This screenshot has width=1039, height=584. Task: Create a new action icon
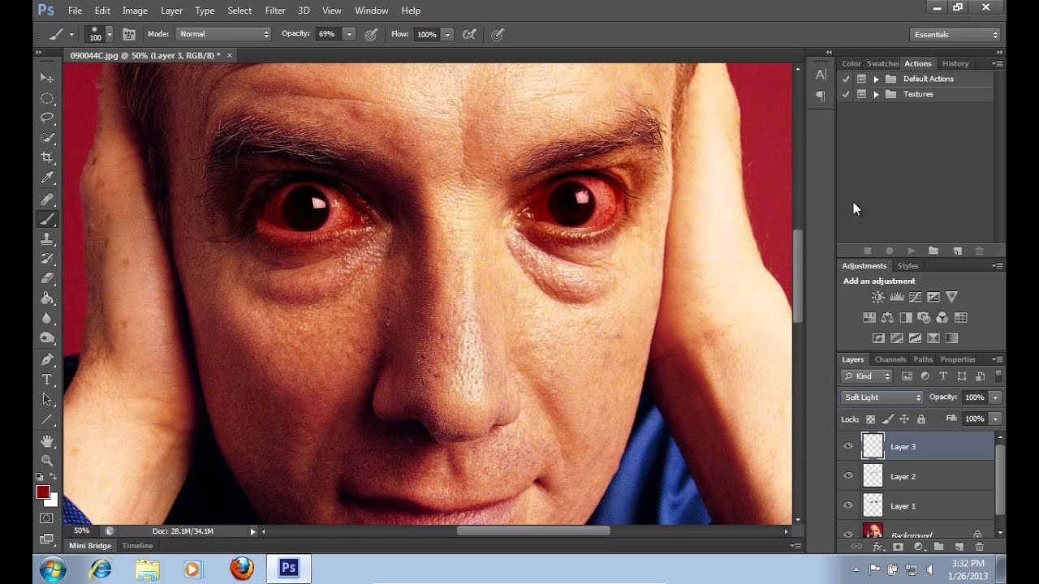(x=957, y=251)
